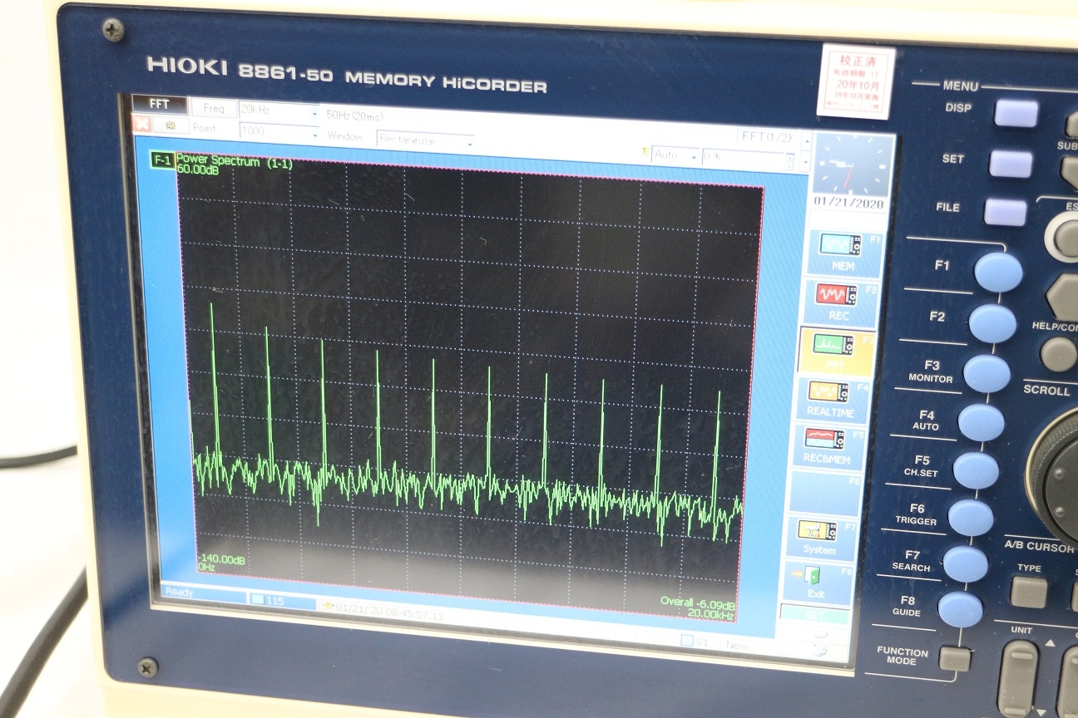Push the hardware DISP menu button
The image size is (1078, 718).
tap(1016, 113)
